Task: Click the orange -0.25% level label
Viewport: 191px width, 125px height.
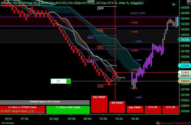Action: (x=134, y=23)
